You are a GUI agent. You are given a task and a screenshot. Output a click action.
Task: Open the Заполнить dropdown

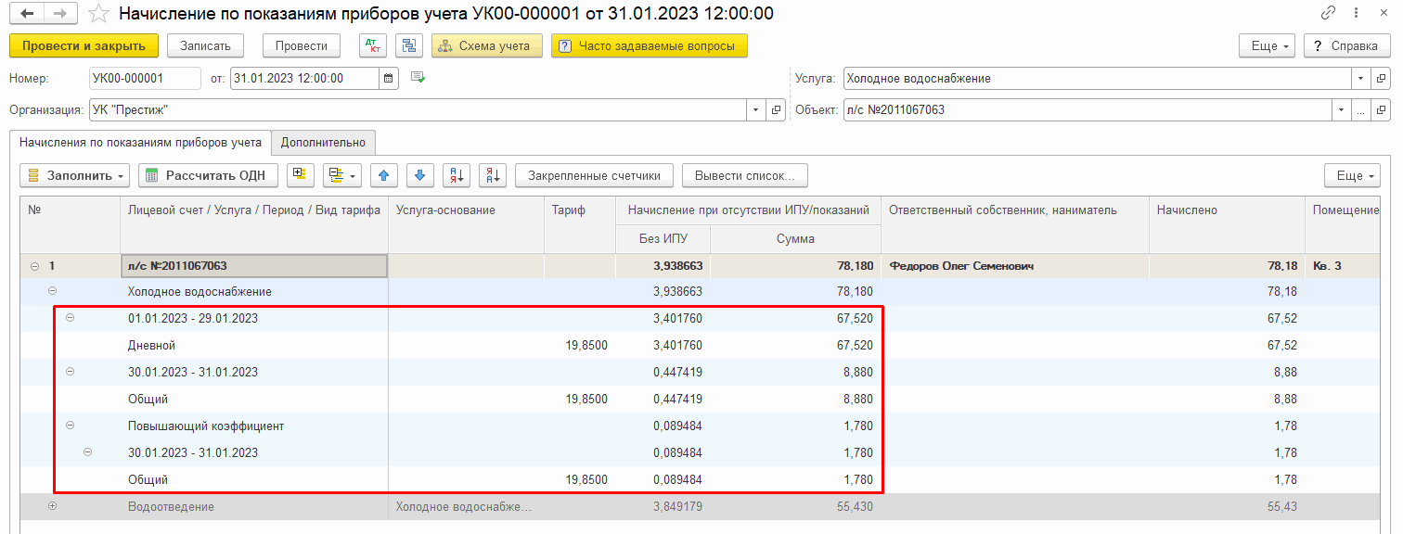click(74, 175)
